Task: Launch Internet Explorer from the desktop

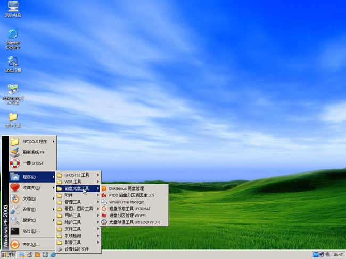Action: 13,39
